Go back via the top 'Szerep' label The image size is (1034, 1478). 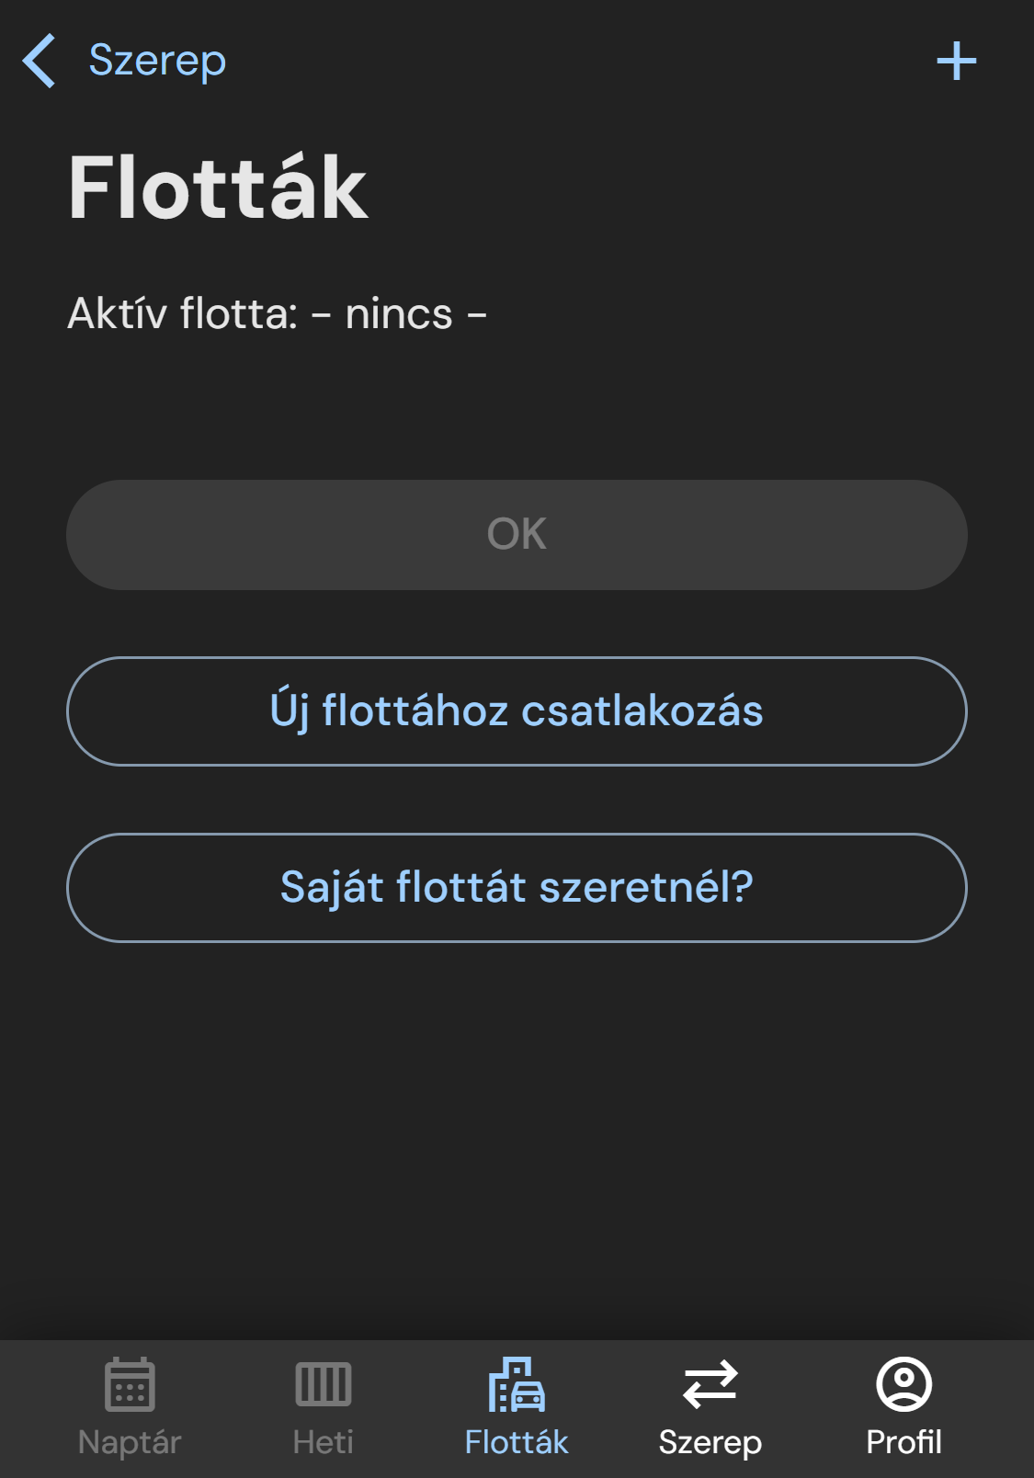click(x=157, y=61)
